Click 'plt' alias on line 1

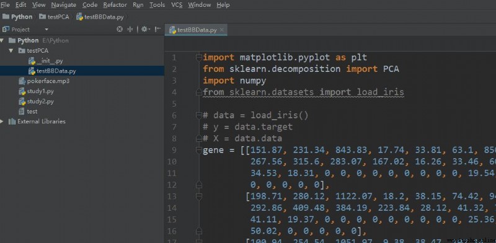(x=359, y=58)
